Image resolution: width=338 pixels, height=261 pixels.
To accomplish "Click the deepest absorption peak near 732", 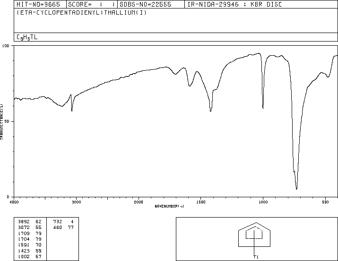I will point(296,188).
